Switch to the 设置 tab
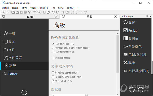The image size is (153, 96). click(x=89, y=17)
